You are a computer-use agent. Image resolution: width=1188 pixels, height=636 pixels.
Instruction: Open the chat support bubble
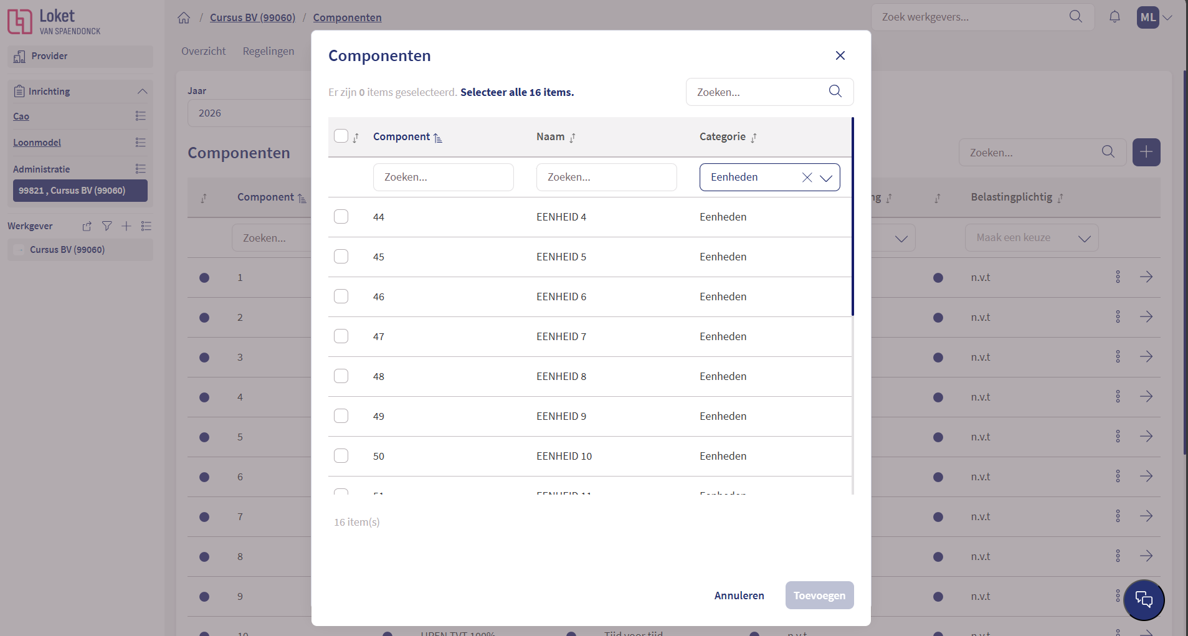click(x=1144, y=599)
